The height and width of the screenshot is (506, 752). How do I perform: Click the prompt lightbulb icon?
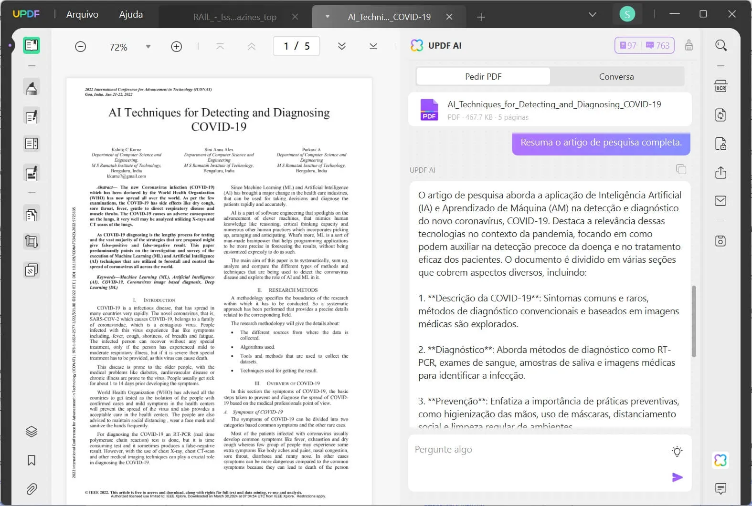[x=677, y=451]
